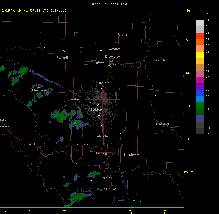Click the yellow diamond marker below RedDeer label
This screenshot has width=219, height=214.
(x=108, y=71)
